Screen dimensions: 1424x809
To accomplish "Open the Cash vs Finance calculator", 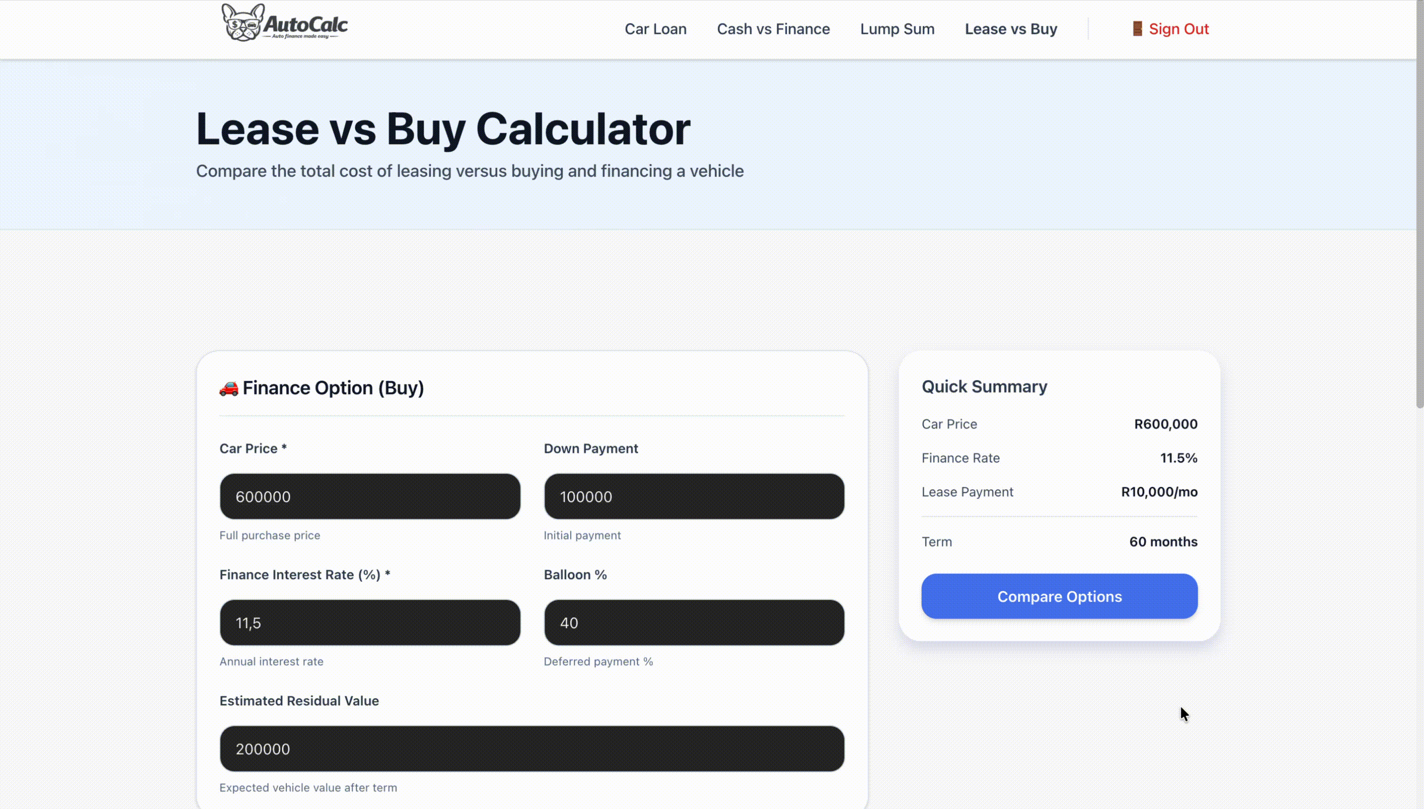I will pyautogui.click(x=773, y=28).
